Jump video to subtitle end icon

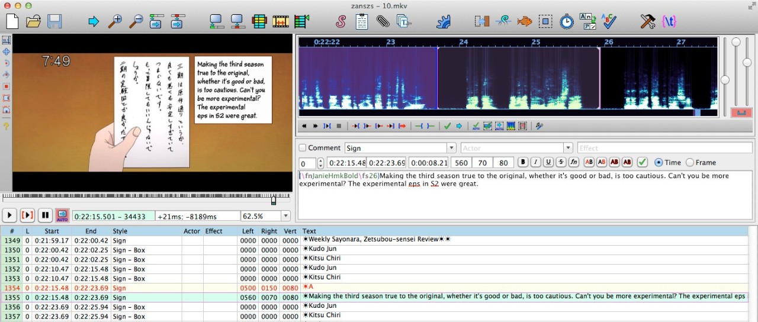click(177, 22)
